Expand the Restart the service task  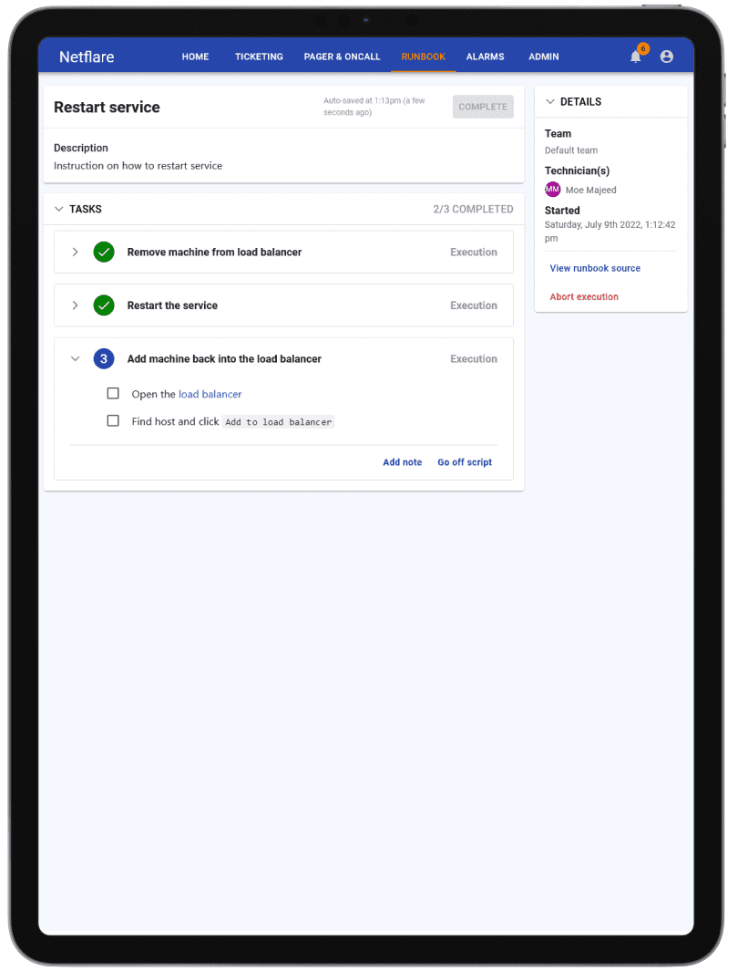tap(75, 305)
